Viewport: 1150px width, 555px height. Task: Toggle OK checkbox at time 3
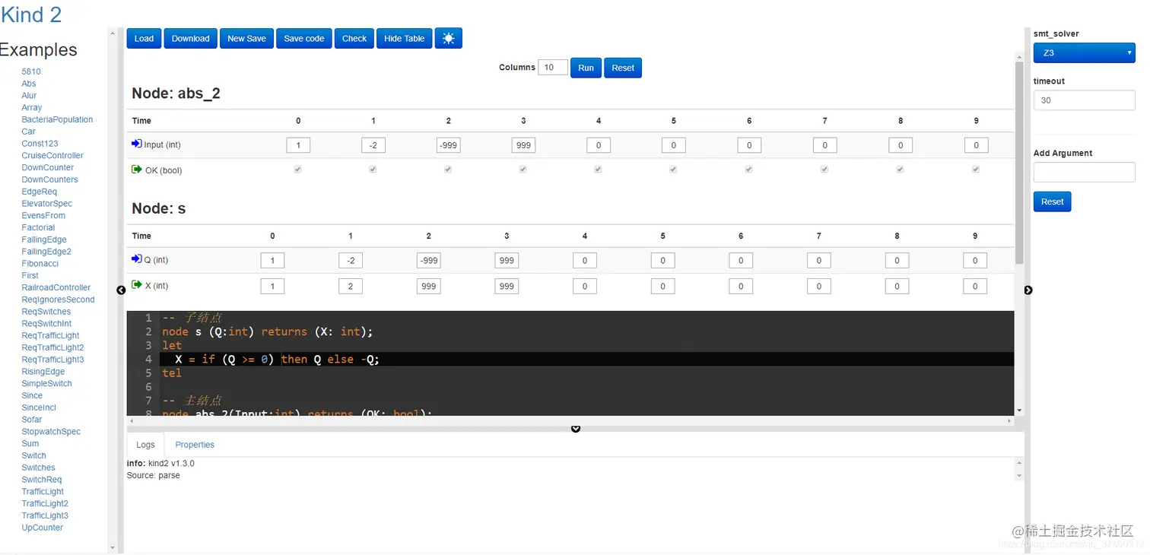[523, 170]
